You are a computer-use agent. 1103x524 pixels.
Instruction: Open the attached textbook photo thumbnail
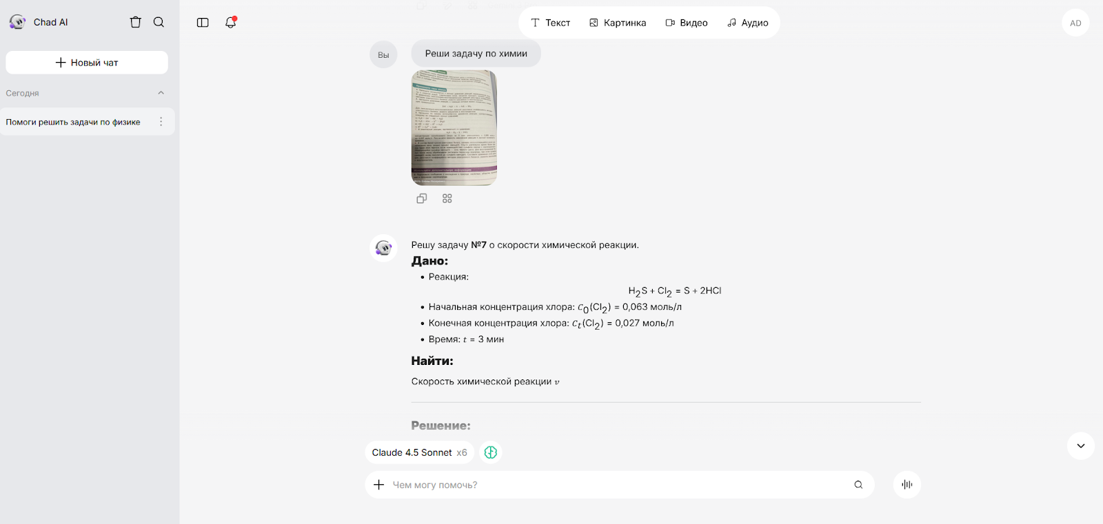tap(454, 127)
